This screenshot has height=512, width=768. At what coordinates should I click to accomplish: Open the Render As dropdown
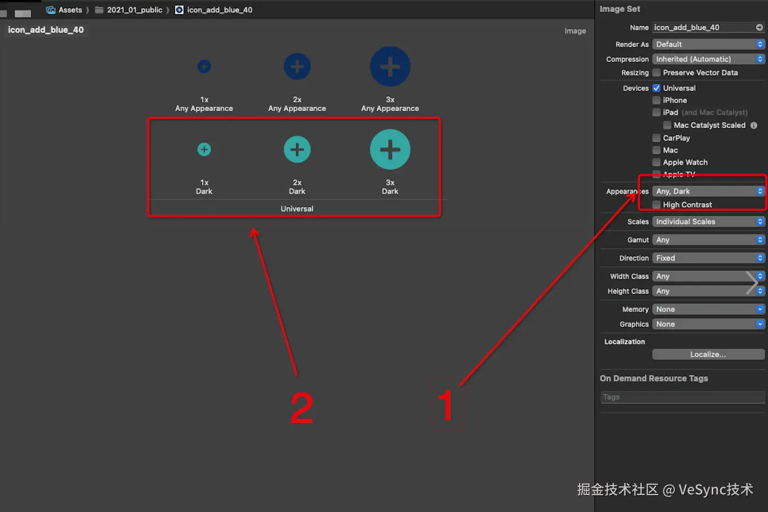(708, 44)
